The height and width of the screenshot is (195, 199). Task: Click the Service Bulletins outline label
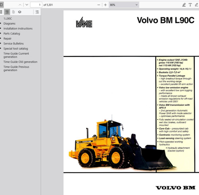(x=14, y=43)
